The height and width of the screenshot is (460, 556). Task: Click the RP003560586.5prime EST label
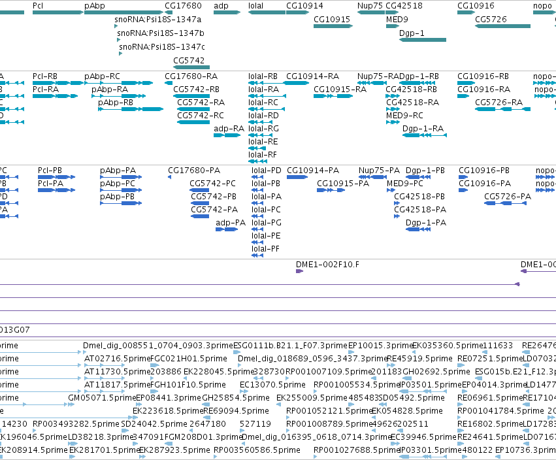[x=257, y=450]
